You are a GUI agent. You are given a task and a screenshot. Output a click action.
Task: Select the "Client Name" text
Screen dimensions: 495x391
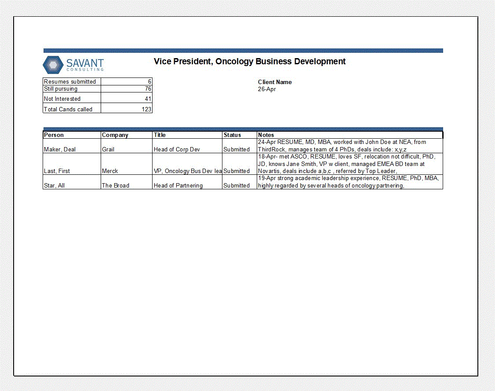point(275,82)
